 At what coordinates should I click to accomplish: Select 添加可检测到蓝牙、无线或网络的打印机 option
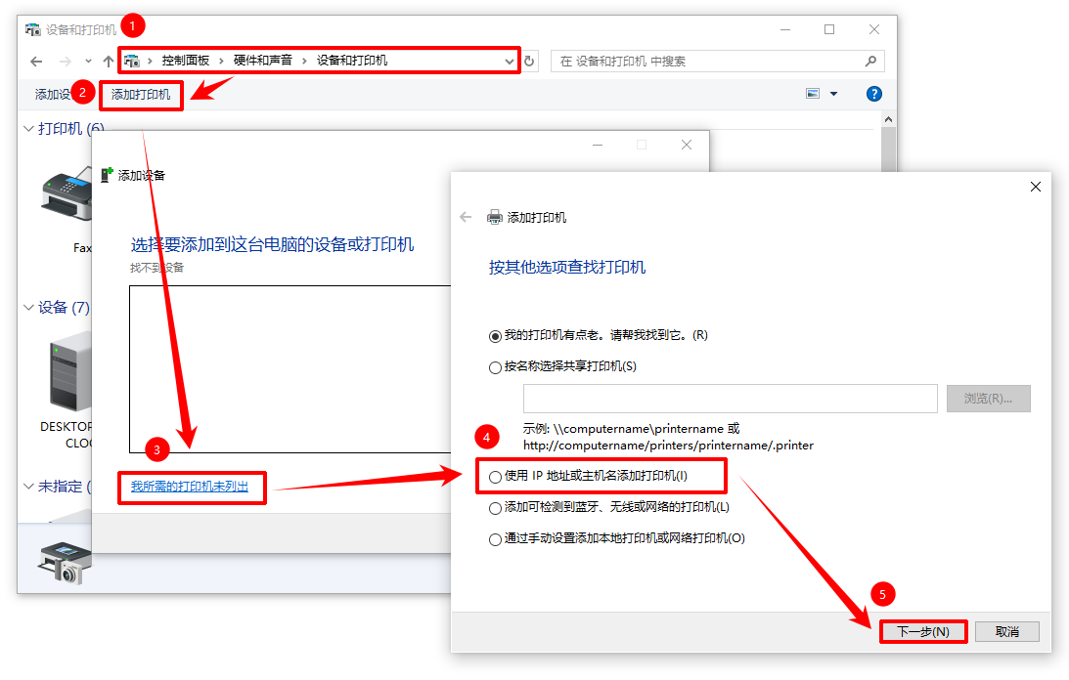(x=496, y=508)
